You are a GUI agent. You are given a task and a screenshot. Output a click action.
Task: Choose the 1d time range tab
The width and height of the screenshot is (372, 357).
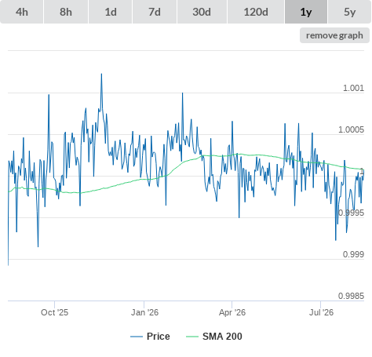tap(111, 12)
